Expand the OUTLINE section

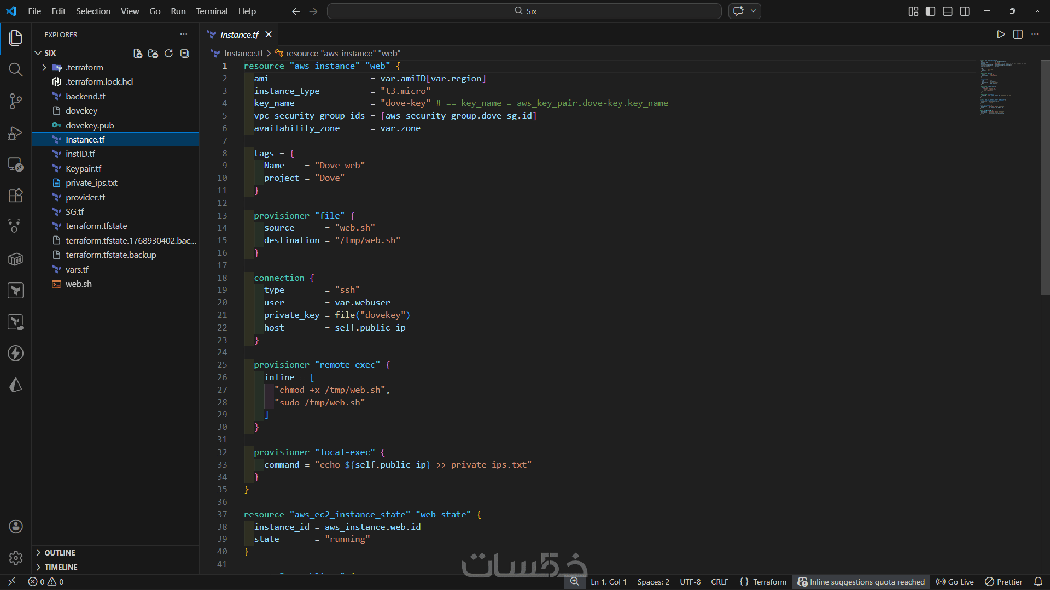(60, 553)
